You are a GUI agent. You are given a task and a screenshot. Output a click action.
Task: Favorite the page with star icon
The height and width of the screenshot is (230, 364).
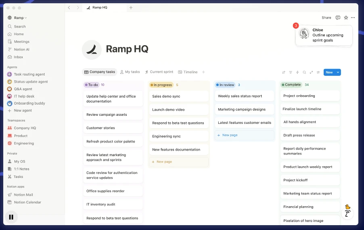point(346,18)
